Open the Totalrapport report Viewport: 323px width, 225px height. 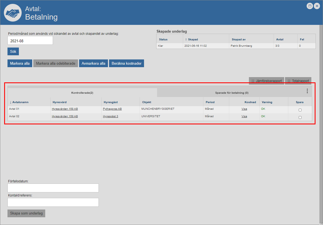pyautogui.click(x=298, y=81)
